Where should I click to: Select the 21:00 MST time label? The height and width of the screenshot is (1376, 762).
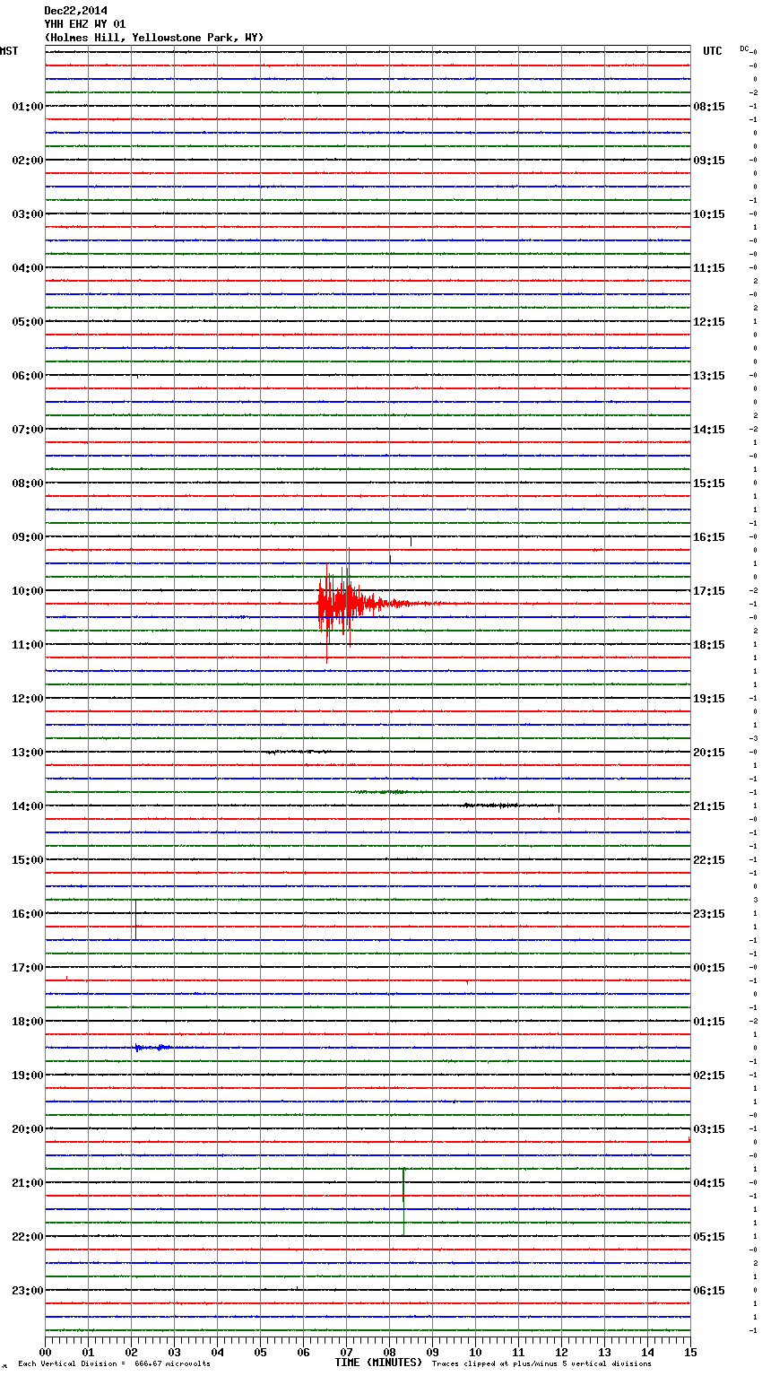pyautogui.click(x=28, y=1183)
